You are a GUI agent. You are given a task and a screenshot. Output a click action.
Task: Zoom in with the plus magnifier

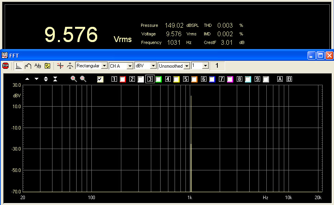coord(73,79)
